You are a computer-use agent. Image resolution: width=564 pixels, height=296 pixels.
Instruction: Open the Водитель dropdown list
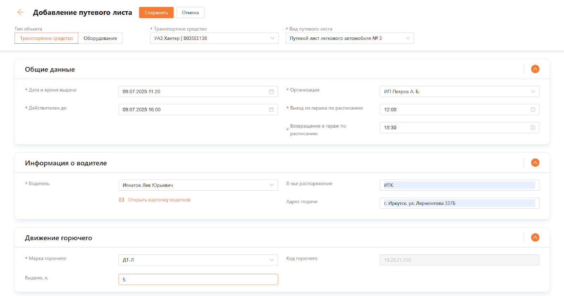pyautogui.click(x=198, y=185)
